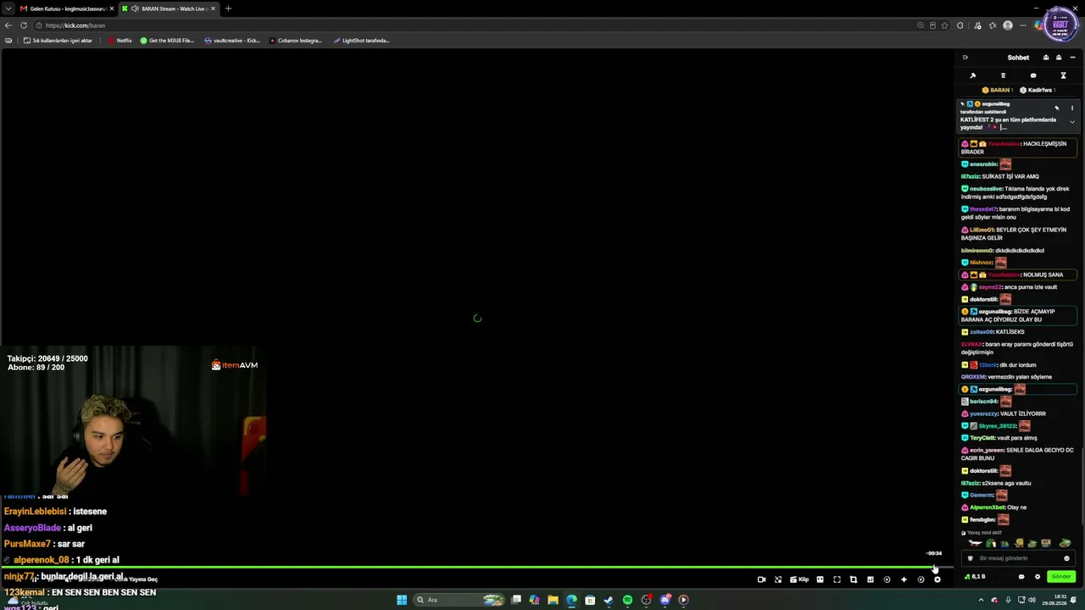Toggle theater mode in player controls
Image resolution: width=1085 pixels, height=610 pixels.
(x=820, y=579)
